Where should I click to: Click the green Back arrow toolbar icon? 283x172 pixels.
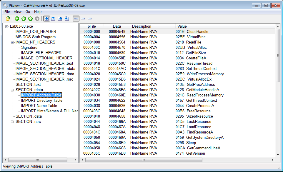(31, 19)
